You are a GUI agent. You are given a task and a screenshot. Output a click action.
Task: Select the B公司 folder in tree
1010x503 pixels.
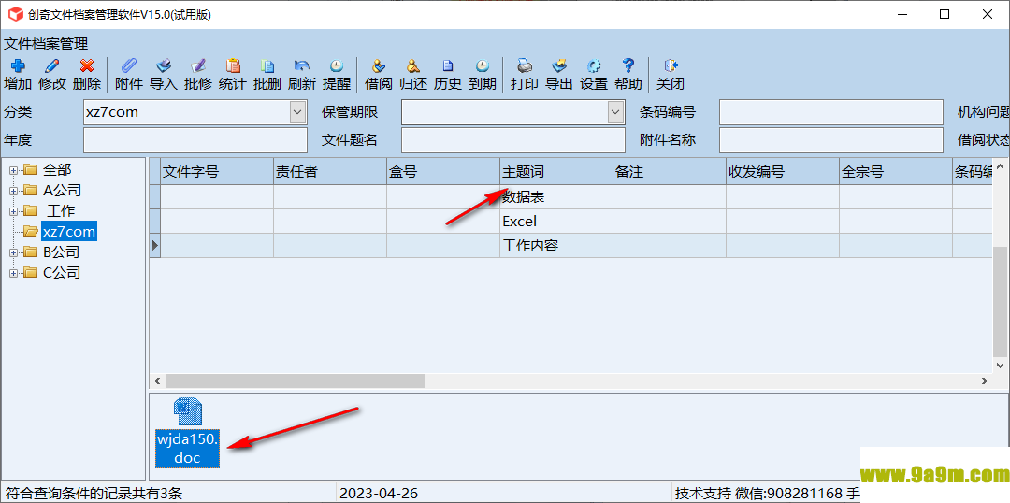61,252
